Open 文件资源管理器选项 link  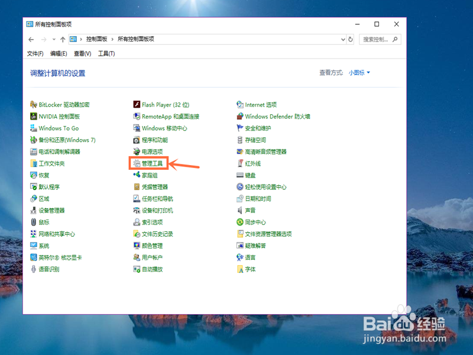(x=268, y=234)
